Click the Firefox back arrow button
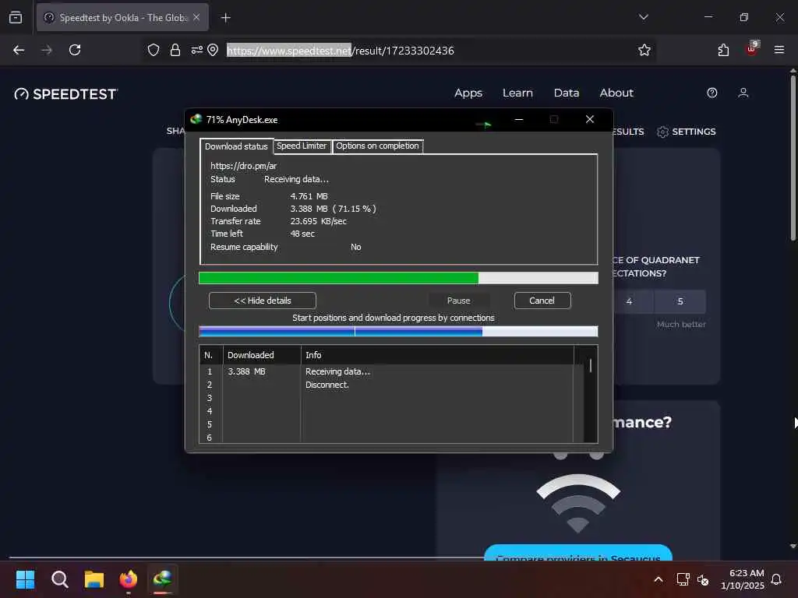This screenshot has width=798, height=598. pos(19,50)
